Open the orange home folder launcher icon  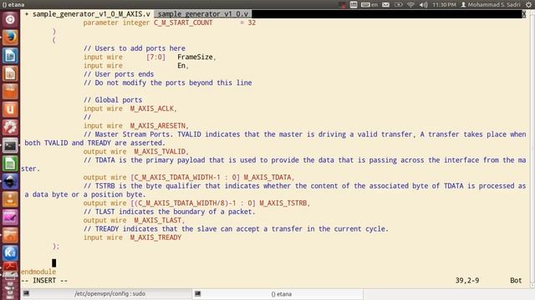(x=10, y=235)
